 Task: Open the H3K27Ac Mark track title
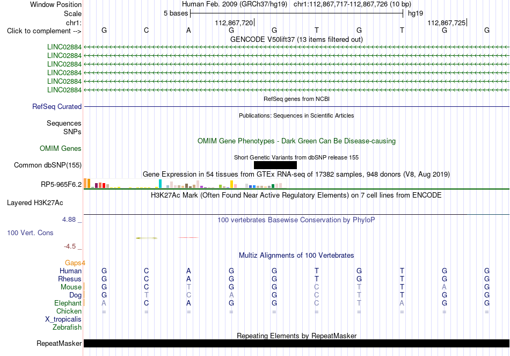(296, 195)
